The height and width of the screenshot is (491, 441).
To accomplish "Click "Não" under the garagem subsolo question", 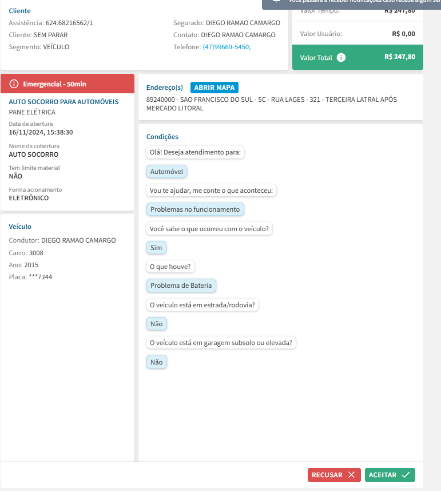I will click(x=156, y=362).
